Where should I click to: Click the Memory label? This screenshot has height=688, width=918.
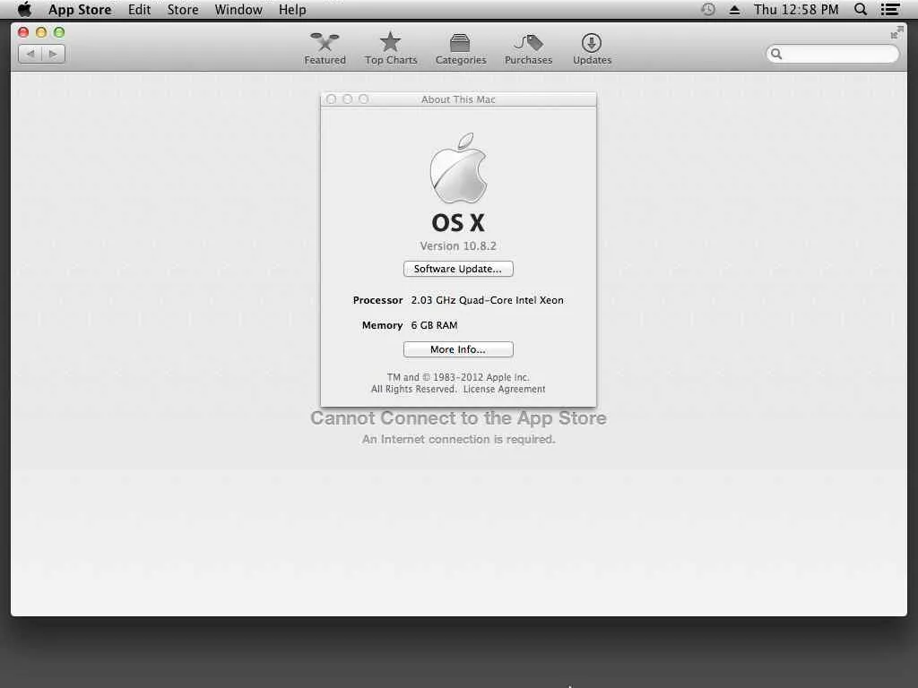pyautogui.click(x=382, y=325)
